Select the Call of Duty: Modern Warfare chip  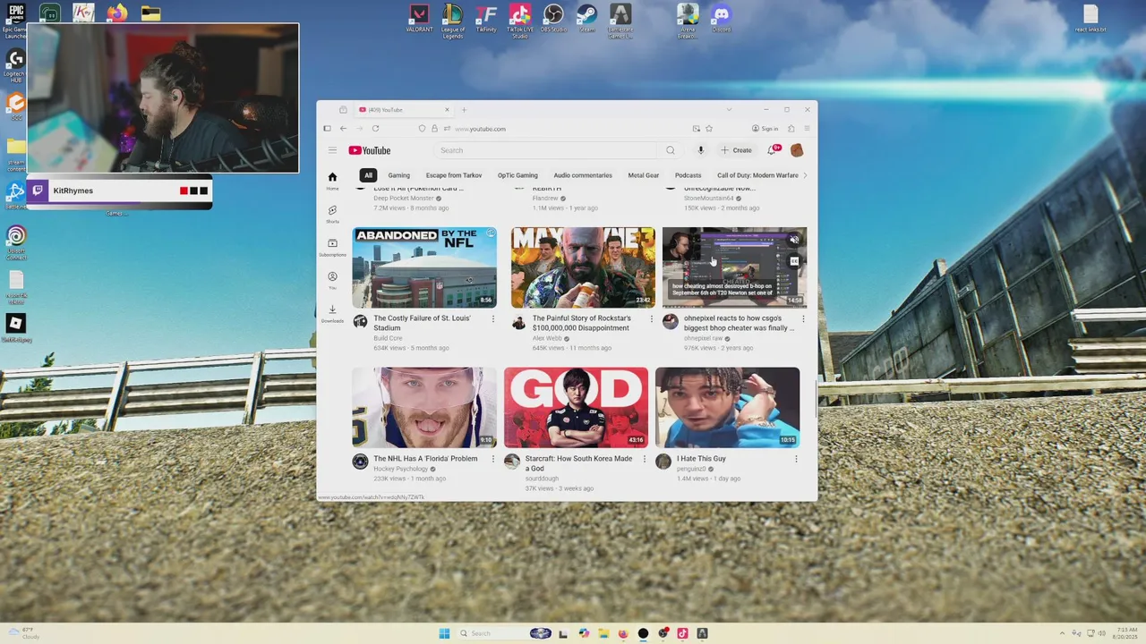757,175
